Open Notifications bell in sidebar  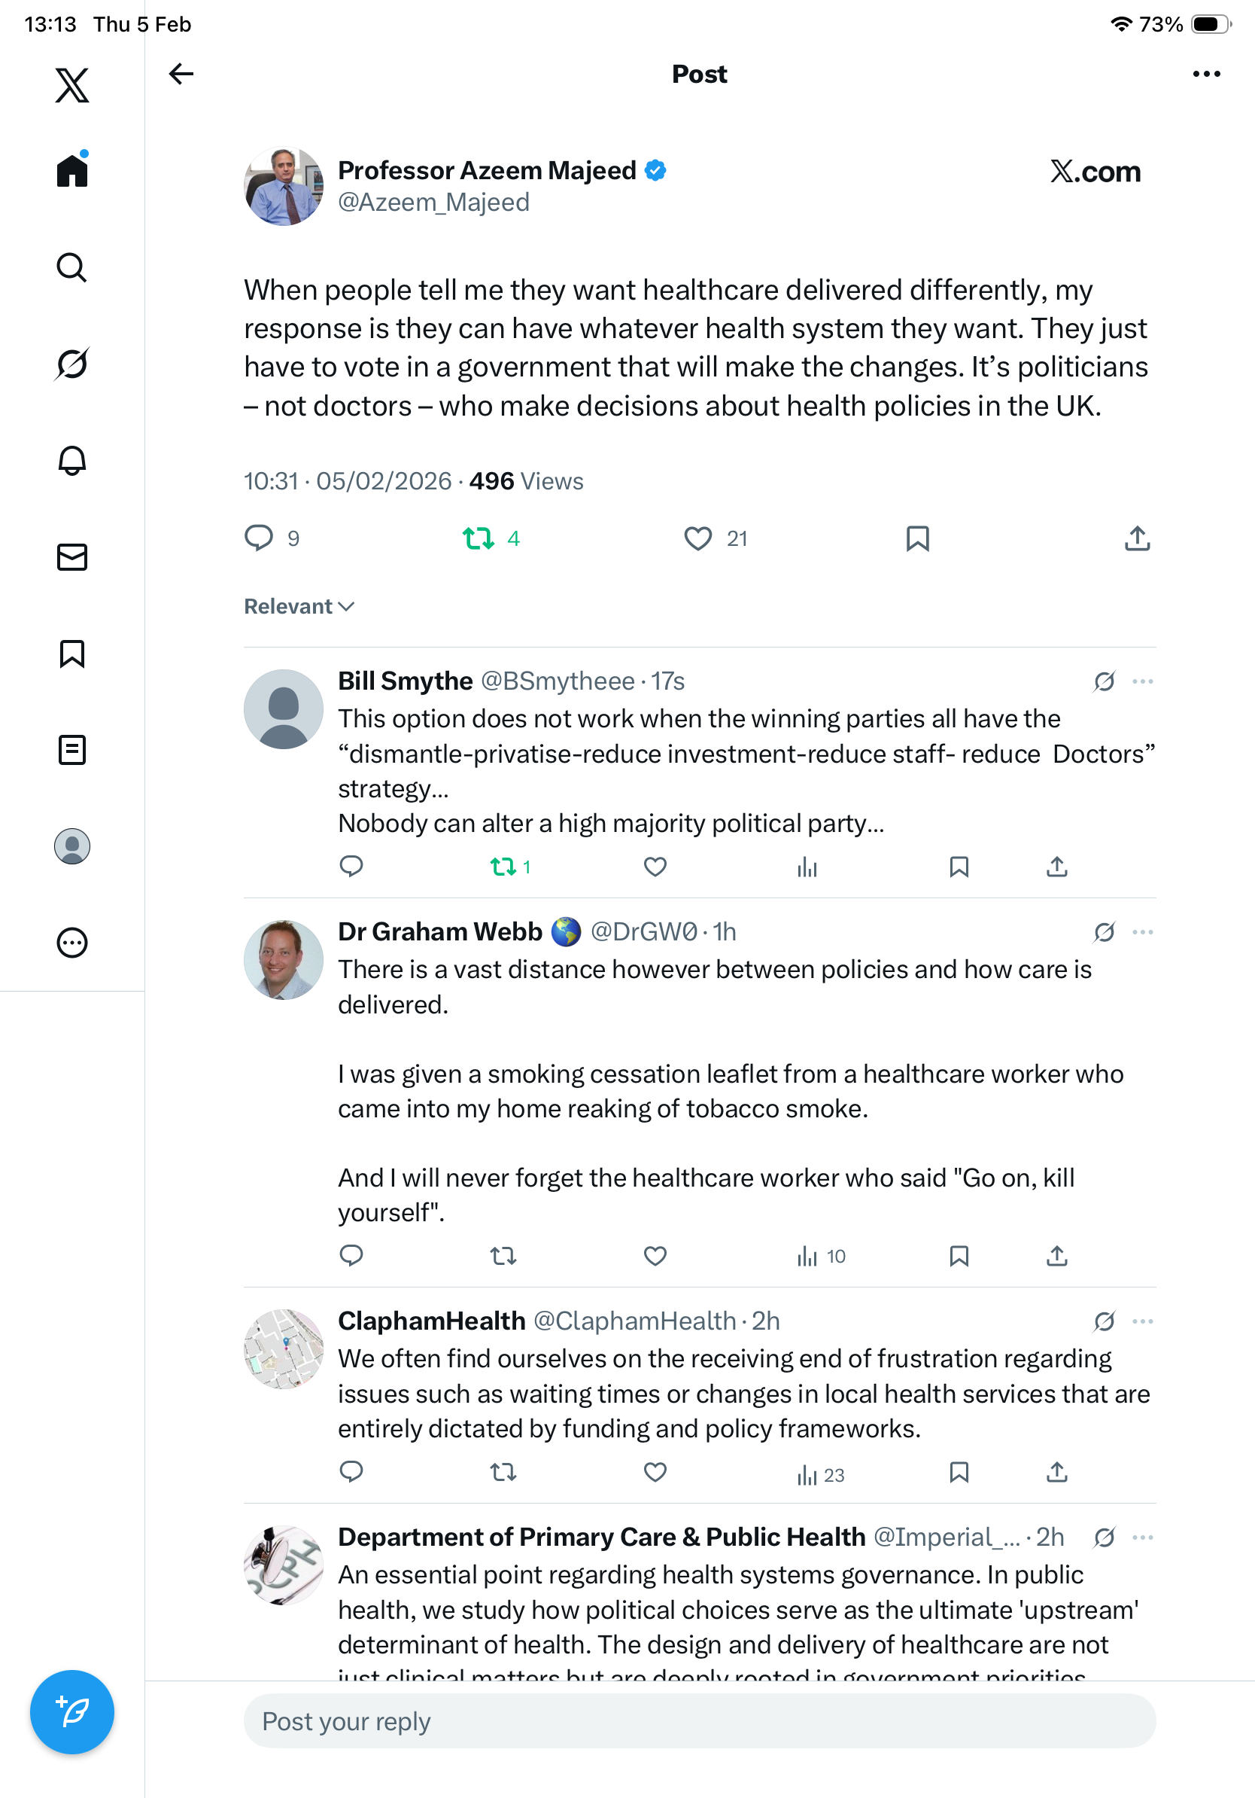(x=72, y=461)
